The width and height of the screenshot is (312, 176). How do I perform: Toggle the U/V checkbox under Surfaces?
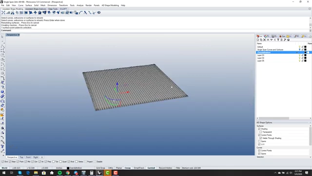click(x=259, y=144)
